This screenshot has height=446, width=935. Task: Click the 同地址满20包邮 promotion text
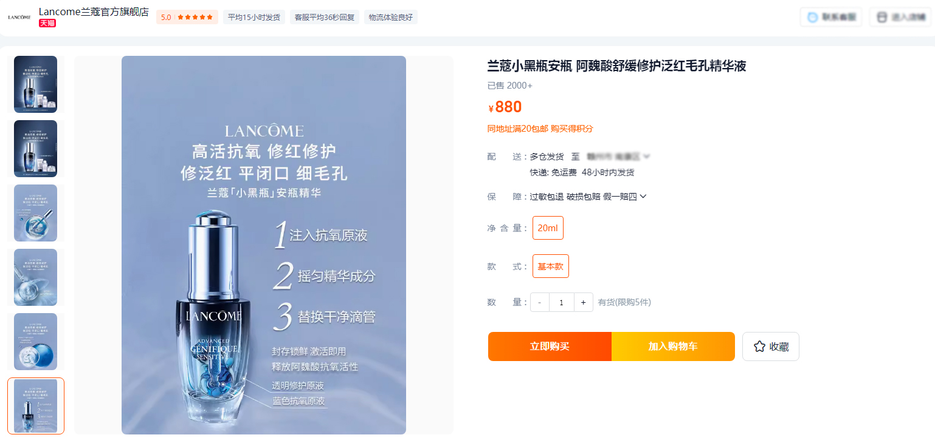coord(518,129)
